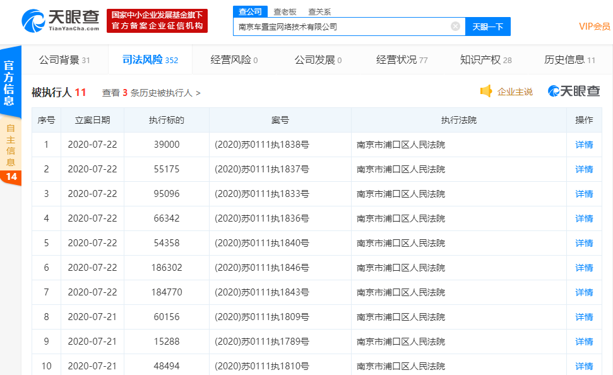Open 详情 for case 执1809号

tap(584, 317)
